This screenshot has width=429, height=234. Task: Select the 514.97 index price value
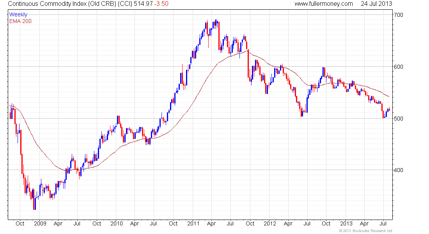[143, 4]
